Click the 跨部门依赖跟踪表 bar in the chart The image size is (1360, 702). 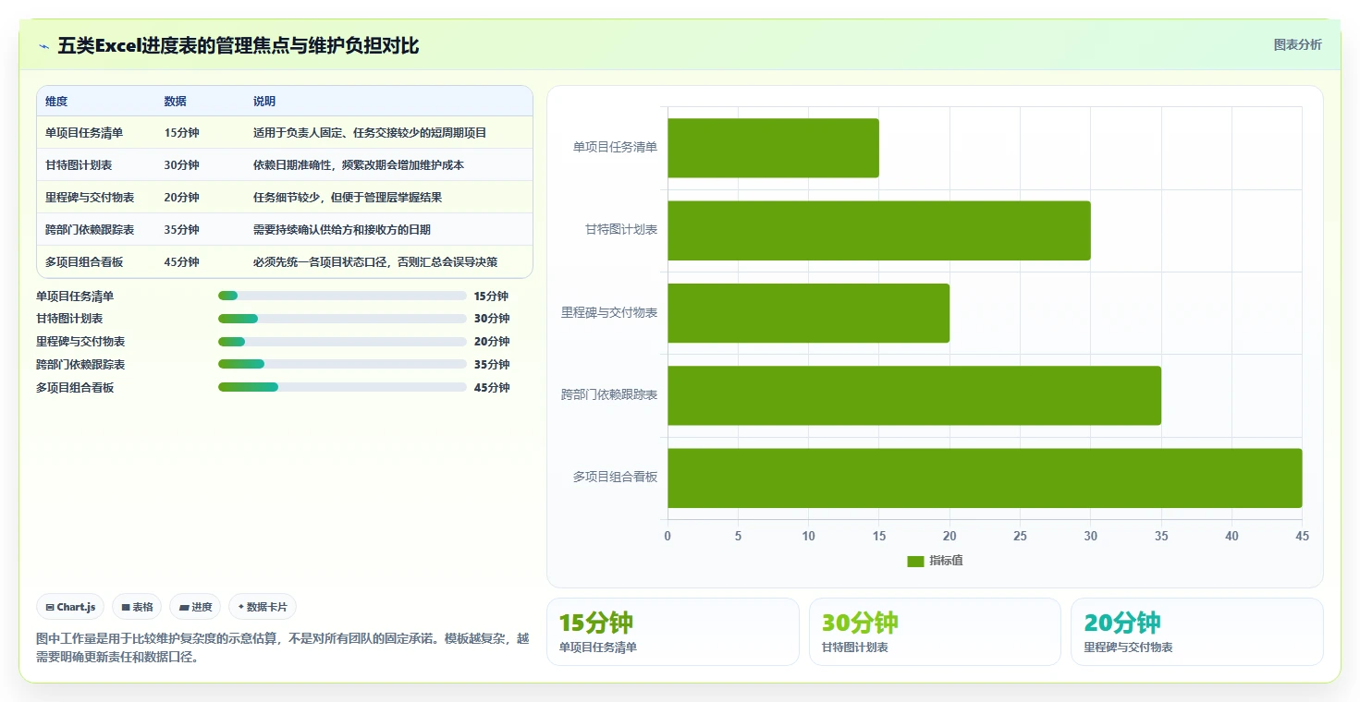(x=914, y=395)
